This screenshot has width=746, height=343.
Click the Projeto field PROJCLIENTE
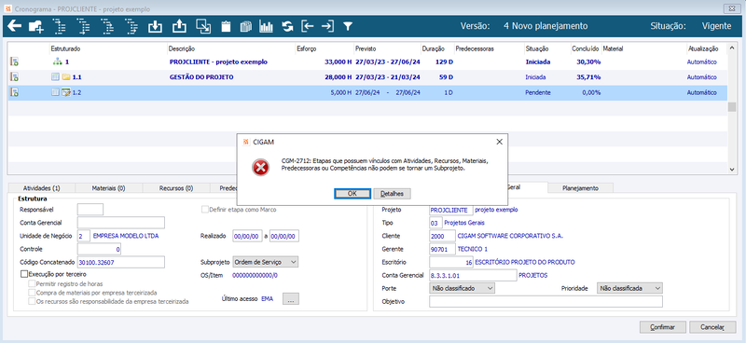coord(451,210)
